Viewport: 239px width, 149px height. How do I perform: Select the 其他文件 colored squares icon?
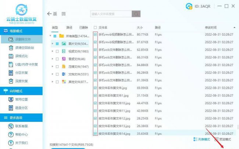point(64,82)
